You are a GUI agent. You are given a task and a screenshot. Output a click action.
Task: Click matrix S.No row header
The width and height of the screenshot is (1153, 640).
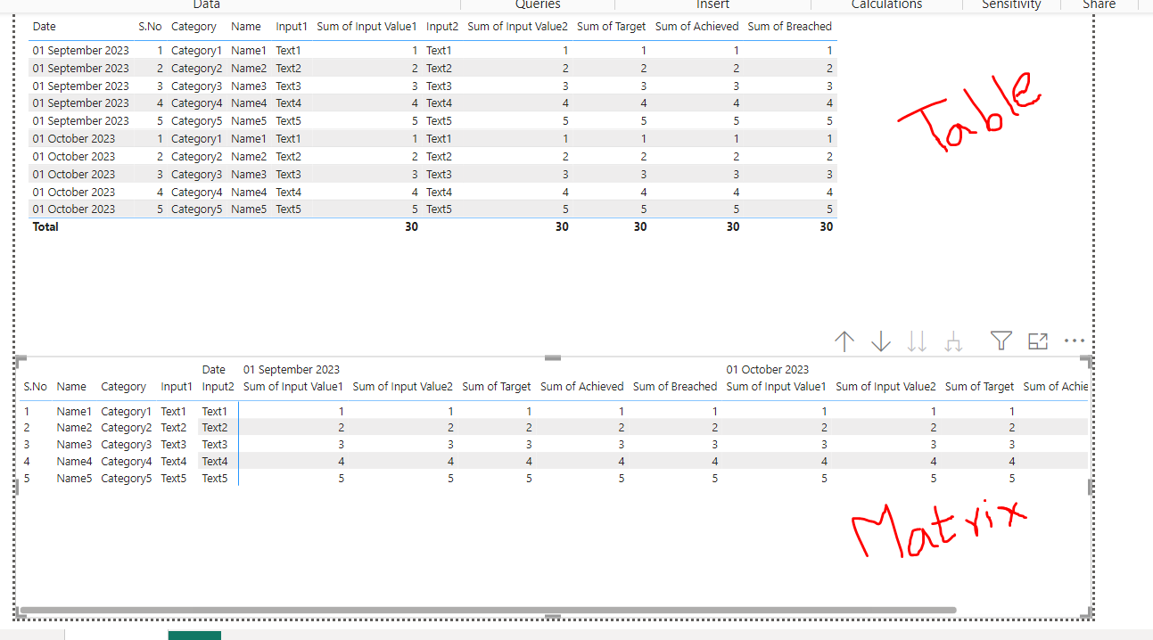pyautogui.click(x=36, y=387)
